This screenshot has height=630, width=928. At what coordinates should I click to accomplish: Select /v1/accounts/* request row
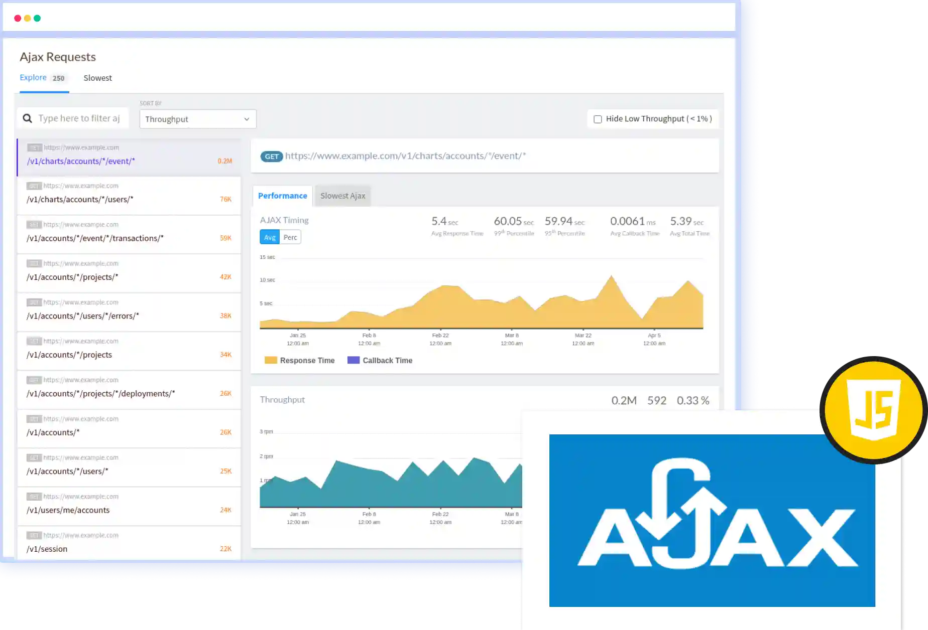coord(129,428)
